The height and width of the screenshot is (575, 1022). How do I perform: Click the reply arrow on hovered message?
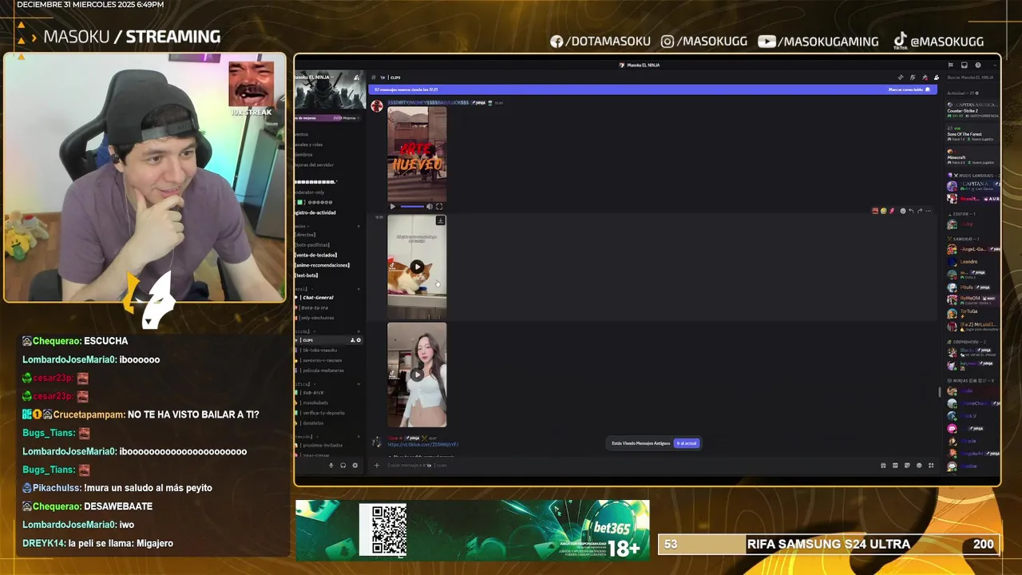pyautogui.click(x=911, y=211)
